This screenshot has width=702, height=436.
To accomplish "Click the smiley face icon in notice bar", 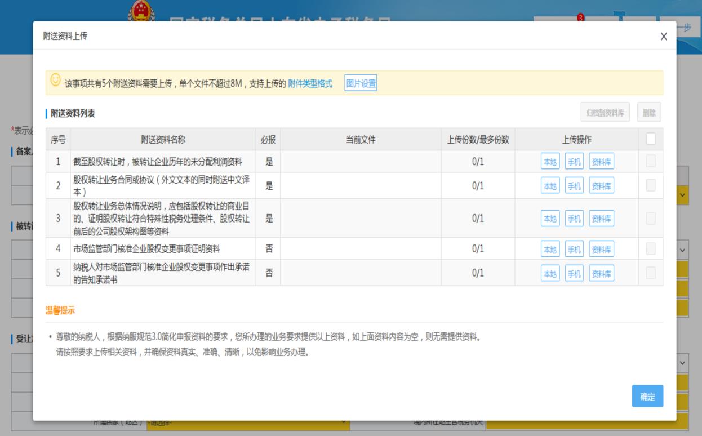I will [55, 81].
